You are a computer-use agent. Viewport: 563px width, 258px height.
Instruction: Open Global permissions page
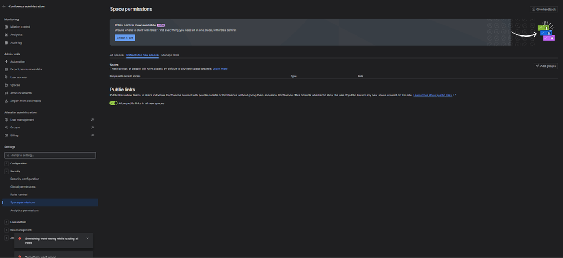tap(23, 186)
